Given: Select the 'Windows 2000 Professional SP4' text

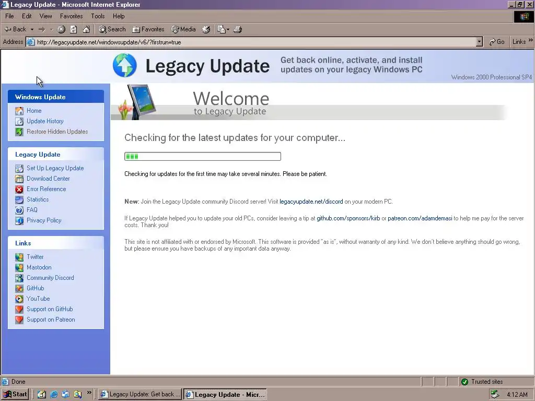Looking at the screenshot, I should click(x=491, y=77).
